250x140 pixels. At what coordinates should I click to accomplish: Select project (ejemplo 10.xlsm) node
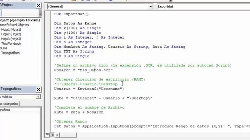20,20
